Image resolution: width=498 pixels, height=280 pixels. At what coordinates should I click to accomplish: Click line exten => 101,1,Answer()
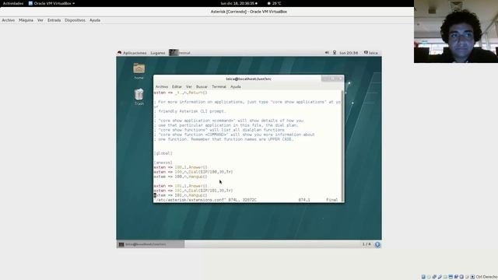(x=181, y=186)
